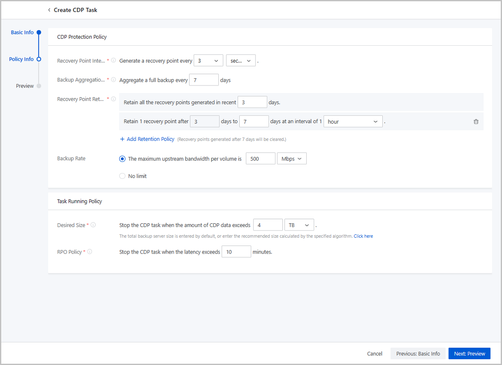The image size is (502, 365).
Task: Click info icon next to Recovery Point Retention
Action: pos(113,99)
